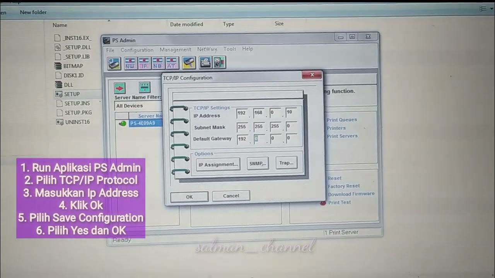Open the File menu in PS Admin
The width and height of the screenshot is (495, 278).
point(110,50)
